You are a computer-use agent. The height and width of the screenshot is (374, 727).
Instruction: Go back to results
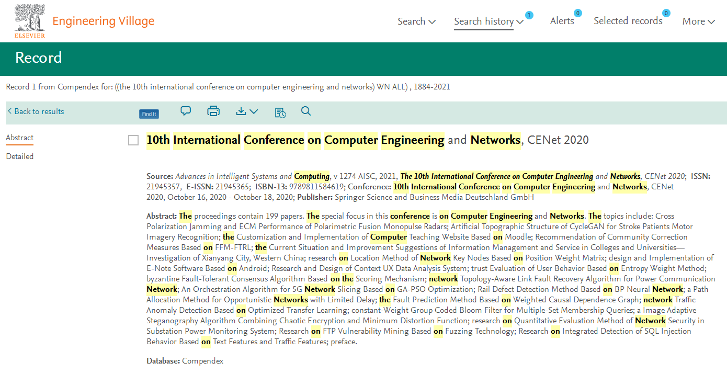tap(36, 111)
